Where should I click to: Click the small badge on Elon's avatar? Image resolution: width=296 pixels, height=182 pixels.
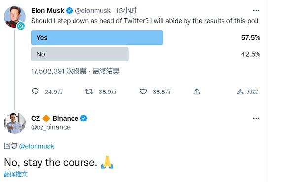21,26
